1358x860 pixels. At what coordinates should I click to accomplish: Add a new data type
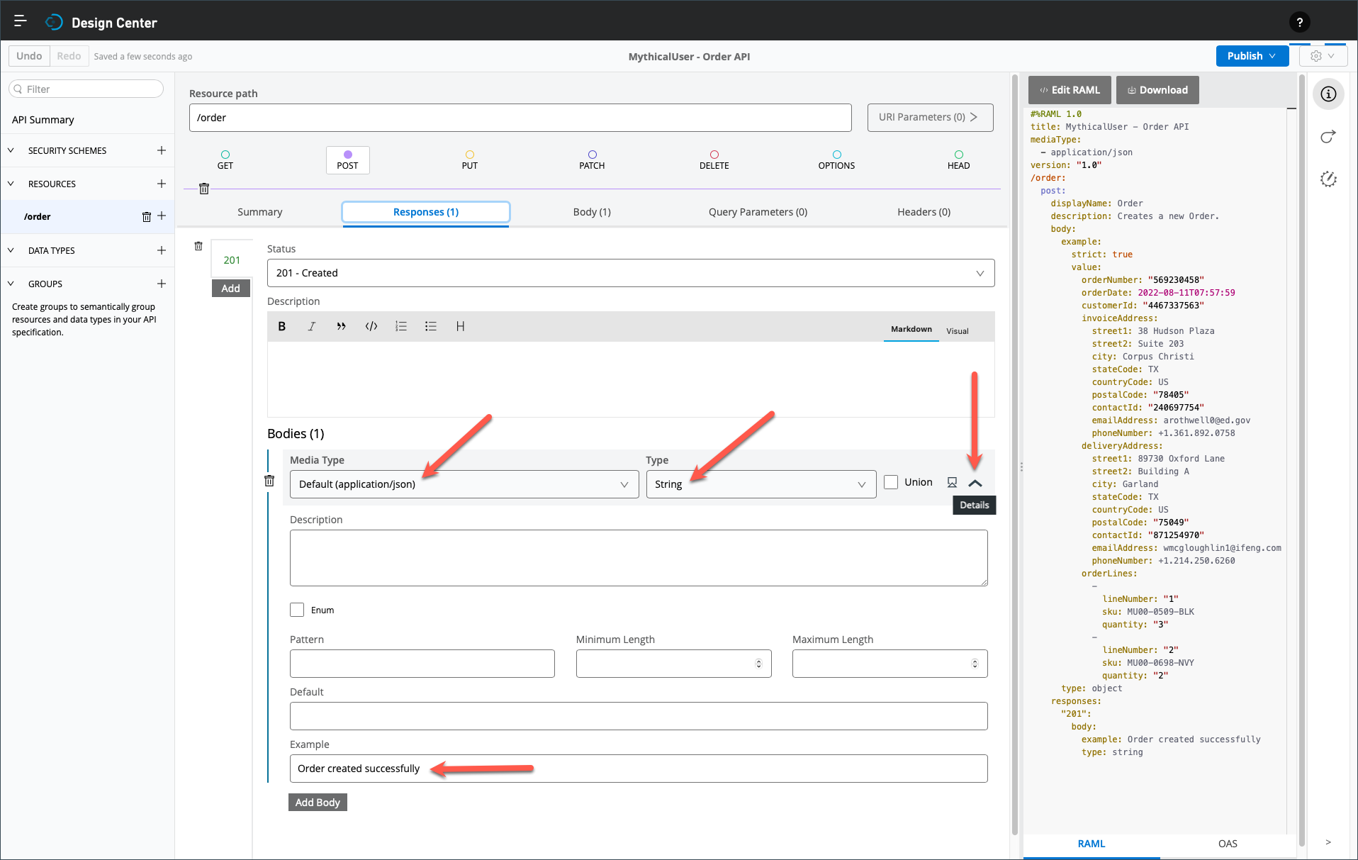coord(162,250)
